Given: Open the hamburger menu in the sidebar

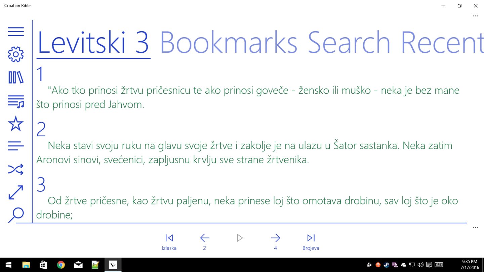Looking at the screenshot, I should [x=16, y=32].
